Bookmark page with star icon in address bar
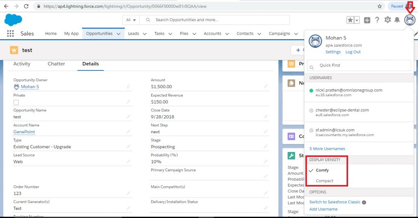This screenshot has height=218, width=418. [x=380, y=6]
